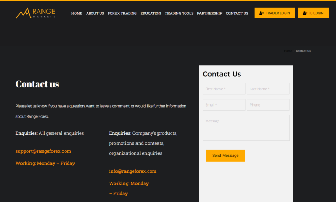Open the support@rangeforex.com email link
This screenshot has width=336, height=202.
(43, 151)
